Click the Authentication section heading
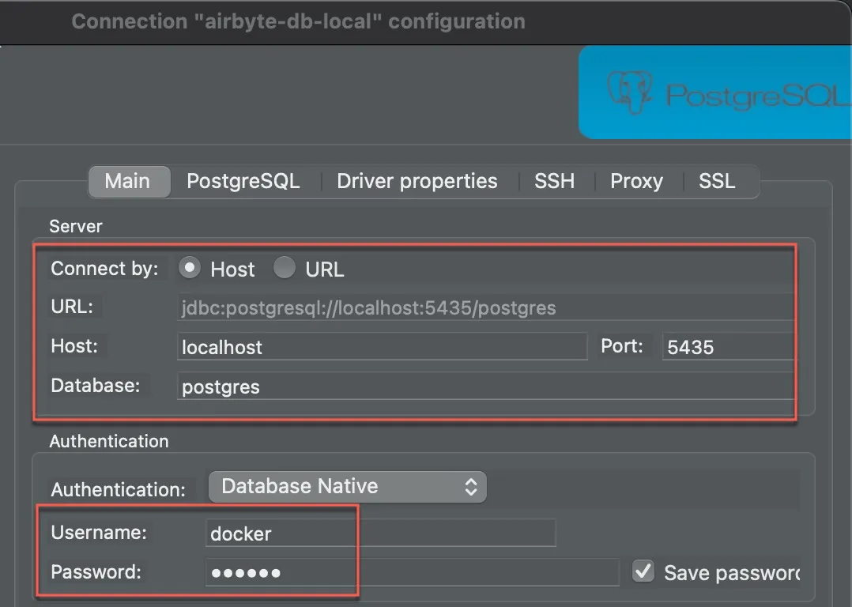The width and height of the screenshot is (852, 607). tap(109, 441)
